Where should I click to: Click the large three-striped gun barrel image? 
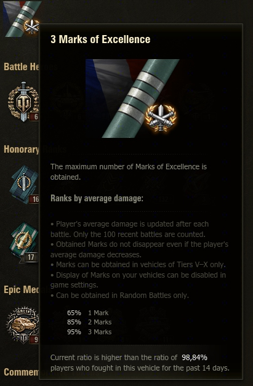[x=132, y=99]
